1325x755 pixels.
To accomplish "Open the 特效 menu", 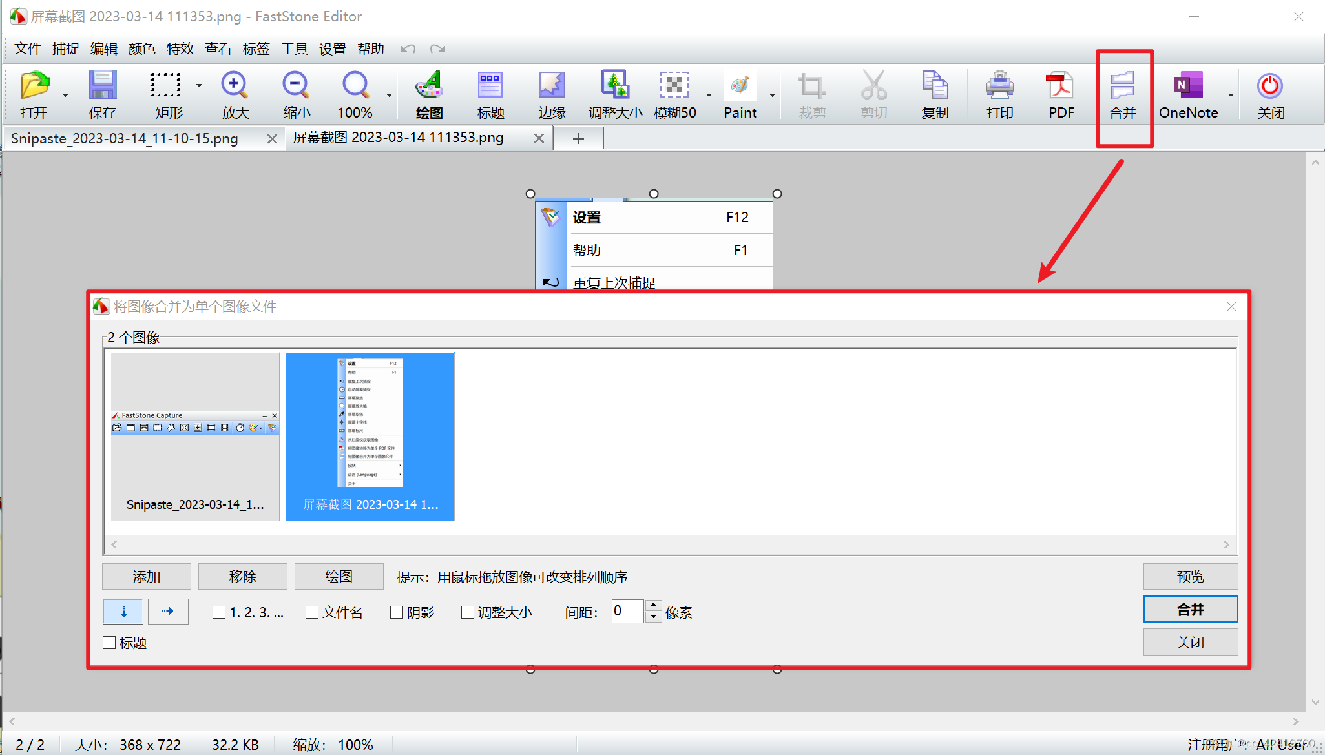I will tap(180, 49).
